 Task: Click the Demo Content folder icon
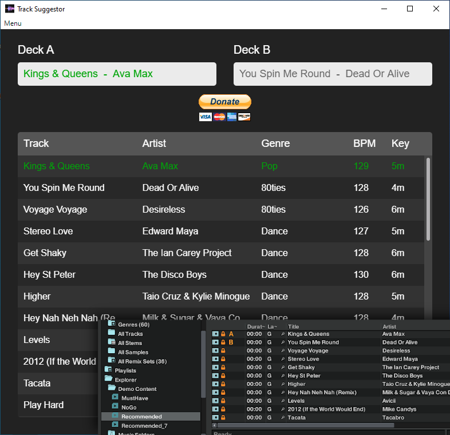(111, 388)
